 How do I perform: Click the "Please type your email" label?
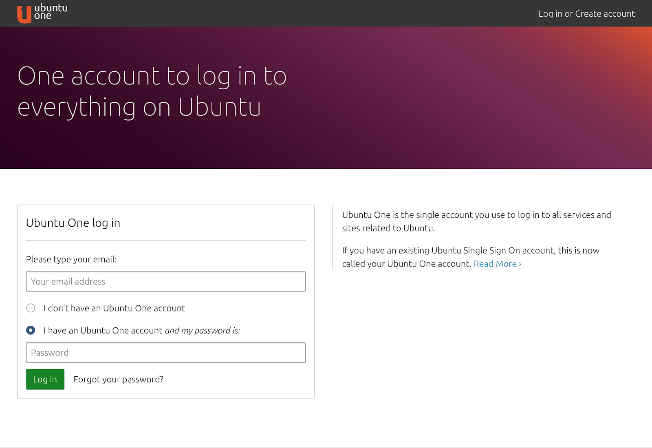71,259
